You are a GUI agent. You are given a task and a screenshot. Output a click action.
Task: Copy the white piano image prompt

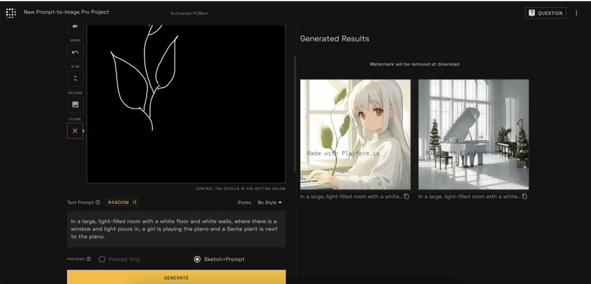(x=524, y=196)
